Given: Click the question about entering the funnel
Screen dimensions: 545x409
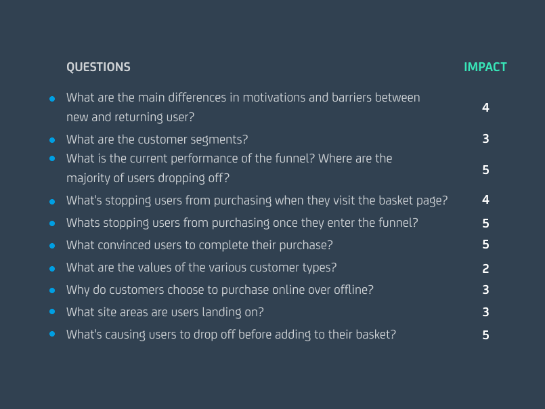Looking at the screenshot, I should click(242, 223).
